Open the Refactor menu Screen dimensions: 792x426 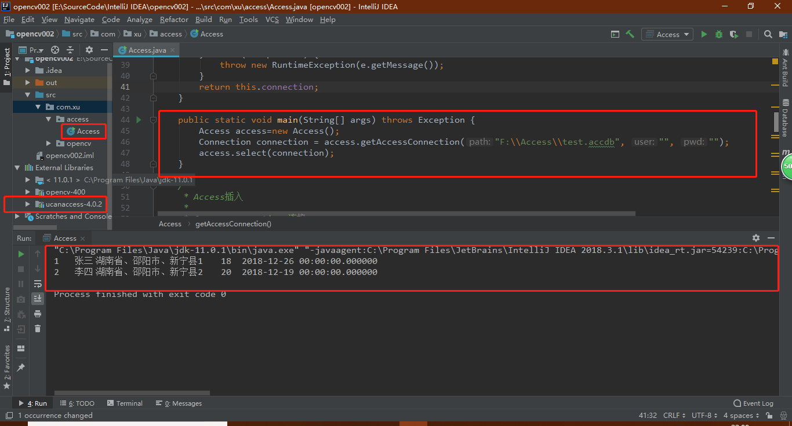click(x=174, y=19)
